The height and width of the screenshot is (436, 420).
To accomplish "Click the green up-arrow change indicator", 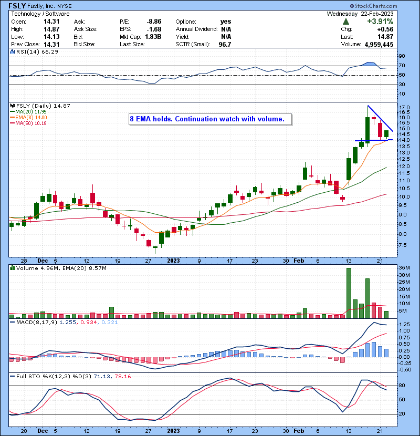I will coord(346,22).
